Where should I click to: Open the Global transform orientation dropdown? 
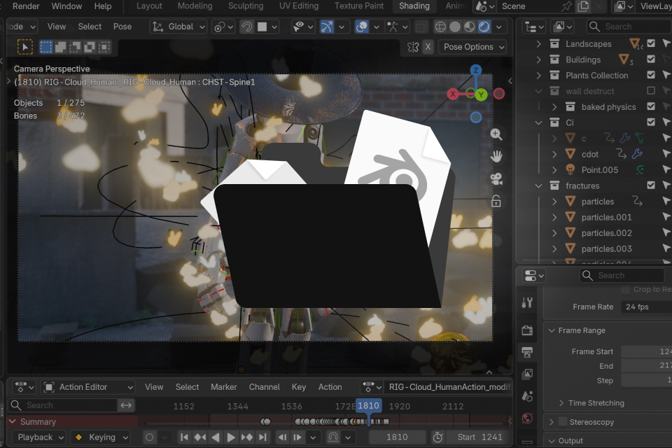coord(178,27)
